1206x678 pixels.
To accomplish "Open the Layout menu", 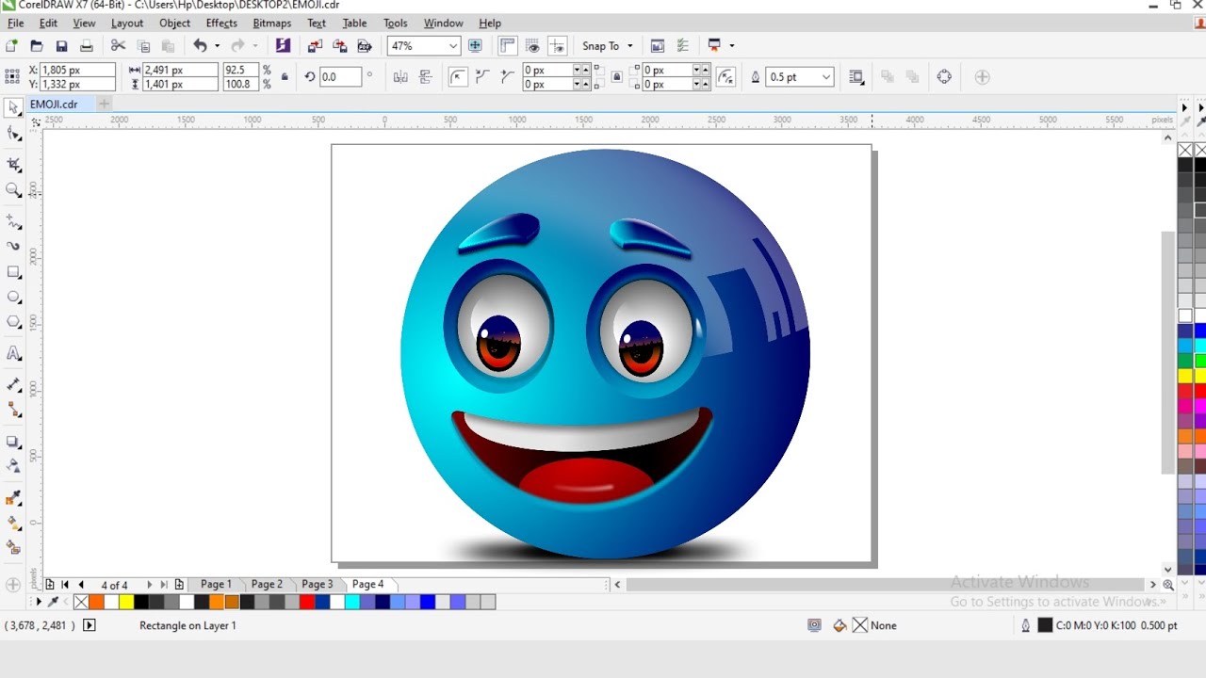I will pyautogui.click(x=127, y=23).
